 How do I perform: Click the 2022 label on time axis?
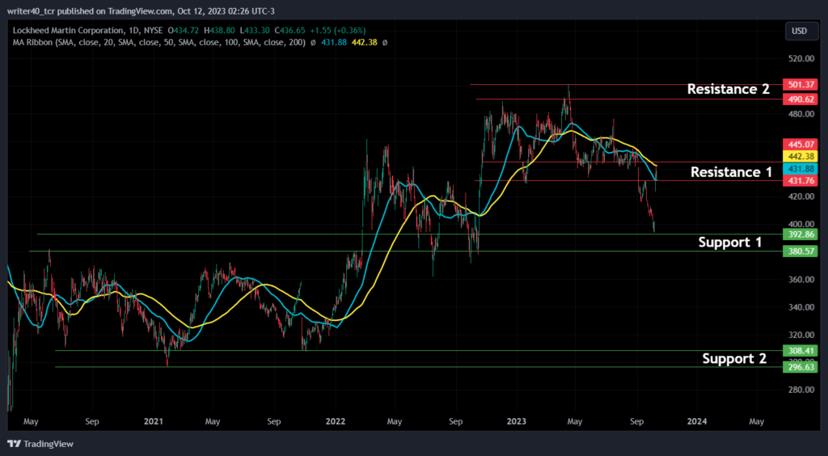pyautogui.click(x=336, y=422)
